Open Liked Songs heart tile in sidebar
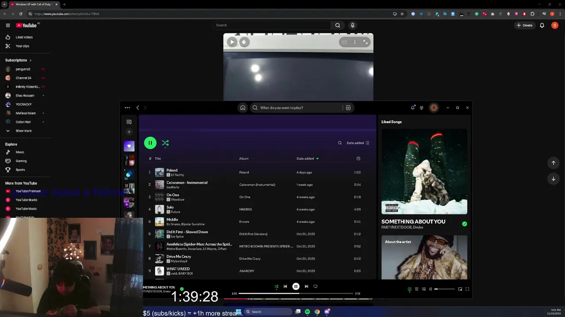This screenshot has height=317, width=565. [x=129, y=146]
